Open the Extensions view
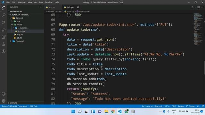205x115 pixels. 4,37
